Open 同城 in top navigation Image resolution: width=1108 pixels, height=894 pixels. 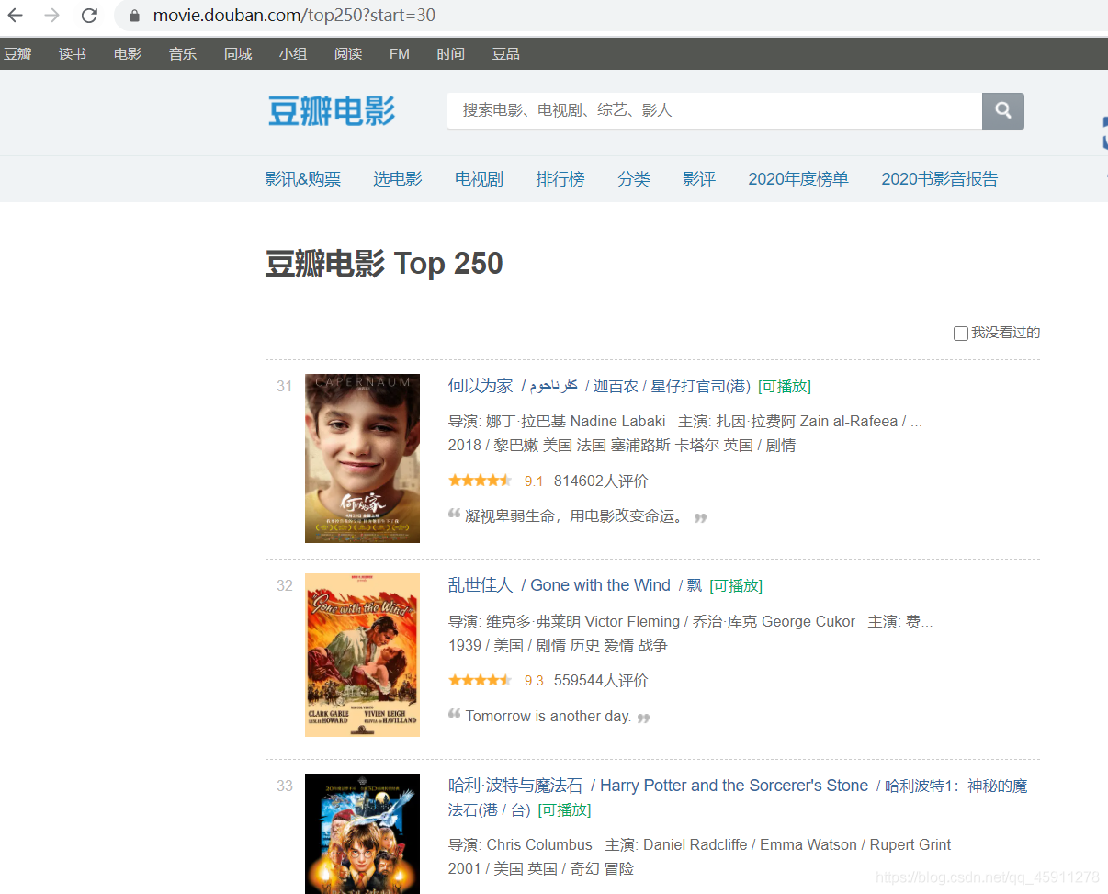tap(238, 53)
